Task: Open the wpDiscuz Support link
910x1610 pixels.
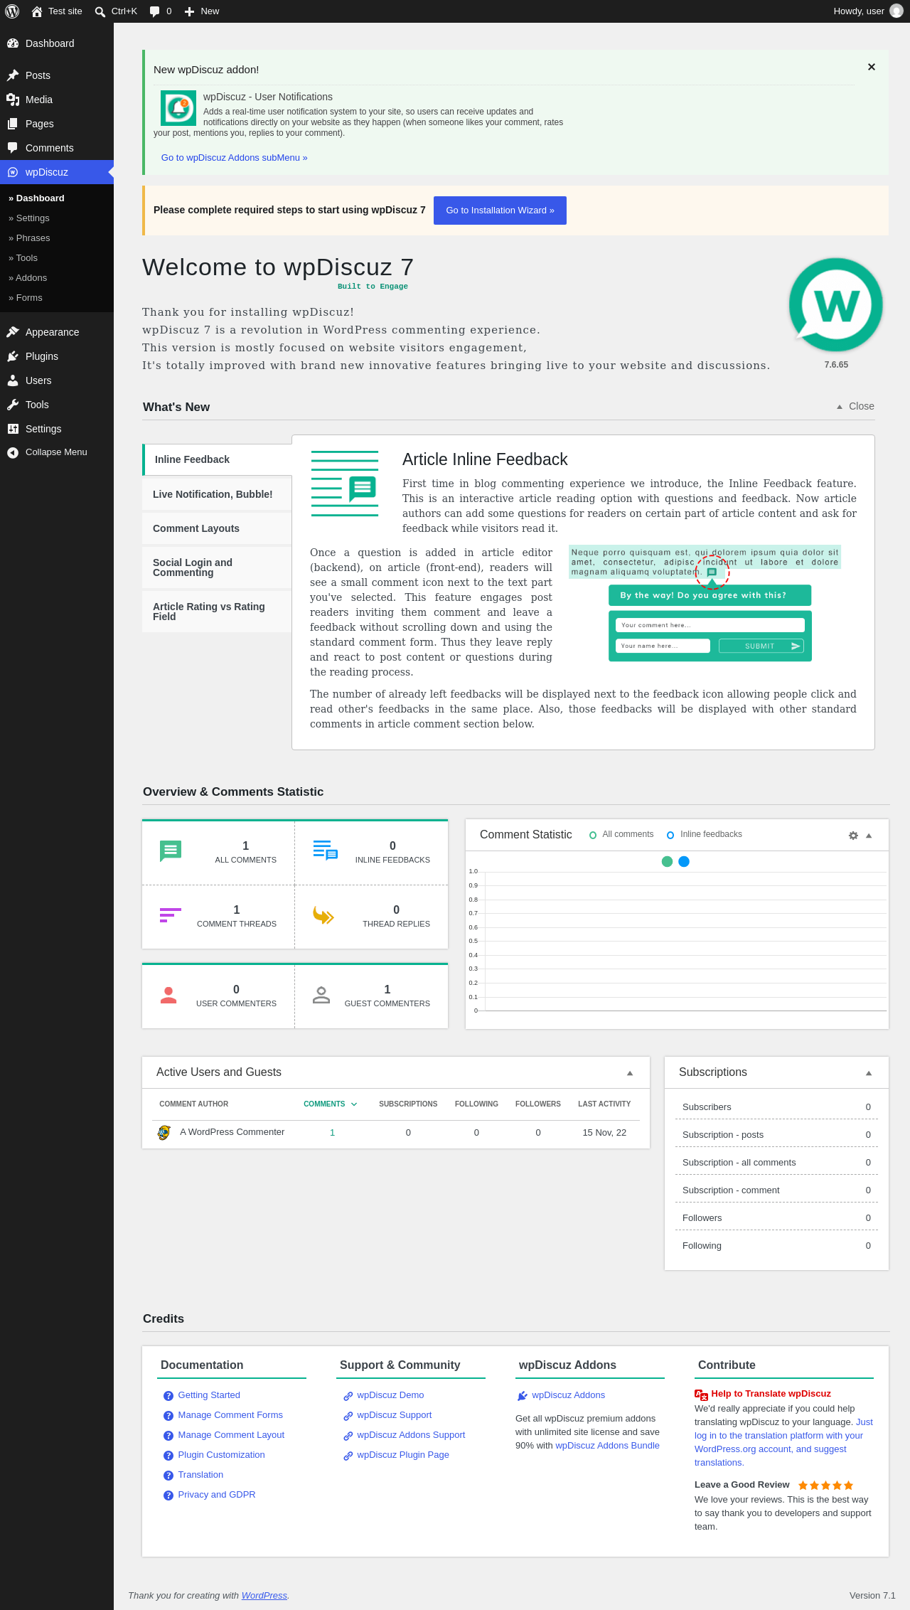Action: pos(394,1415)
